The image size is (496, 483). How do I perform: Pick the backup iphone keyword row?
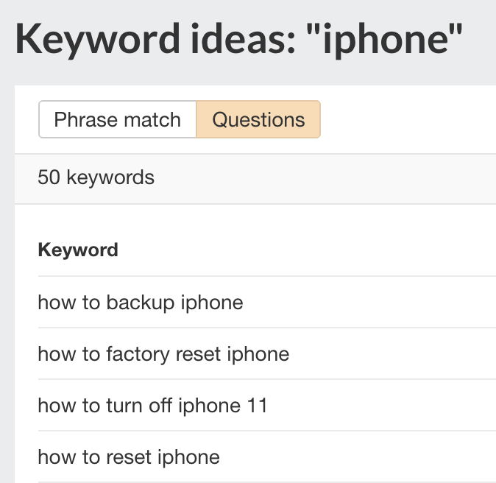[141, 302]
